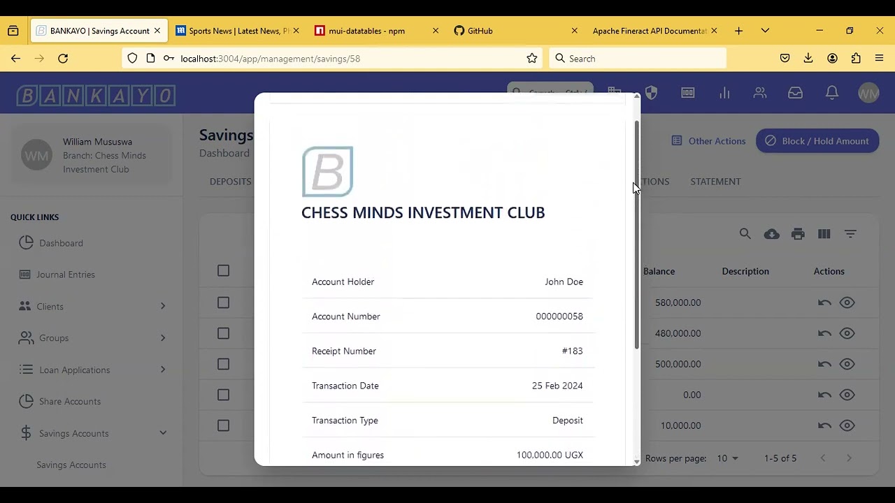Click the table search magnifier icon
Image resolution: width=895 pixels, height=503 pixels.
pos(745,234)
